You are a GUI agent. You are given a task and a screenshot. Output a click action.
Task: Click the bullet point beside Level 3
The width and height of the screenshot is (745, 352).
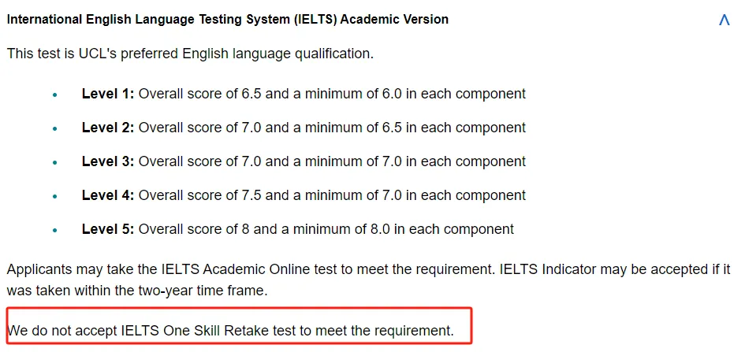[x=55, y=163]
